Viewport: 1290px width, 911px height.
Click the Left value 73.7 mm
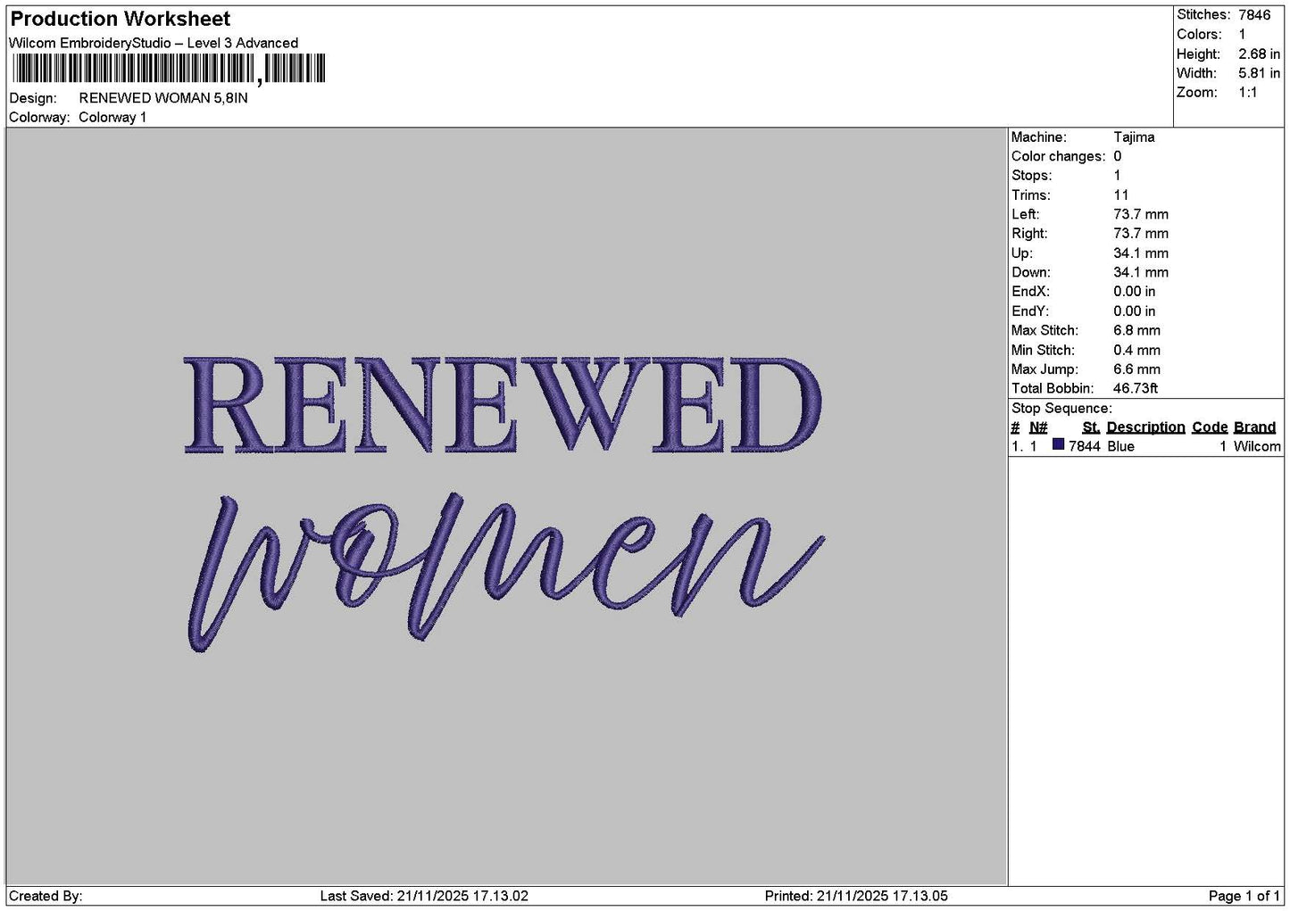(x=1141, y=214)
